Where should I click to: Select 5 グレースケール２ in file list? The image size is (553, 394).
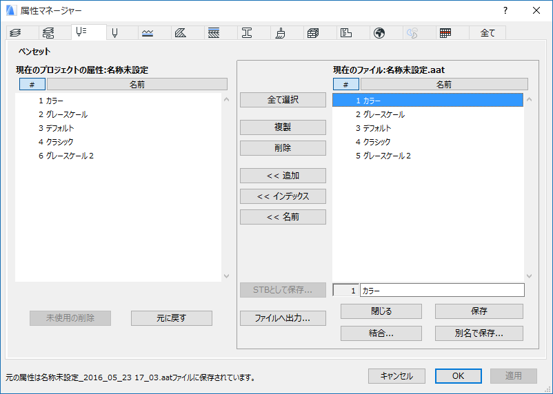tap(428, 156)
